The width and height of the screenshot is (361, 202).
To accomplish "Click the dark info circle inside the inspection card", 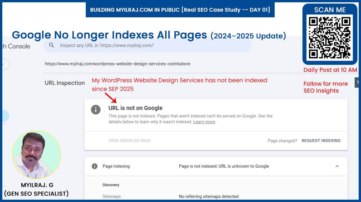I will tap(96, 110).
